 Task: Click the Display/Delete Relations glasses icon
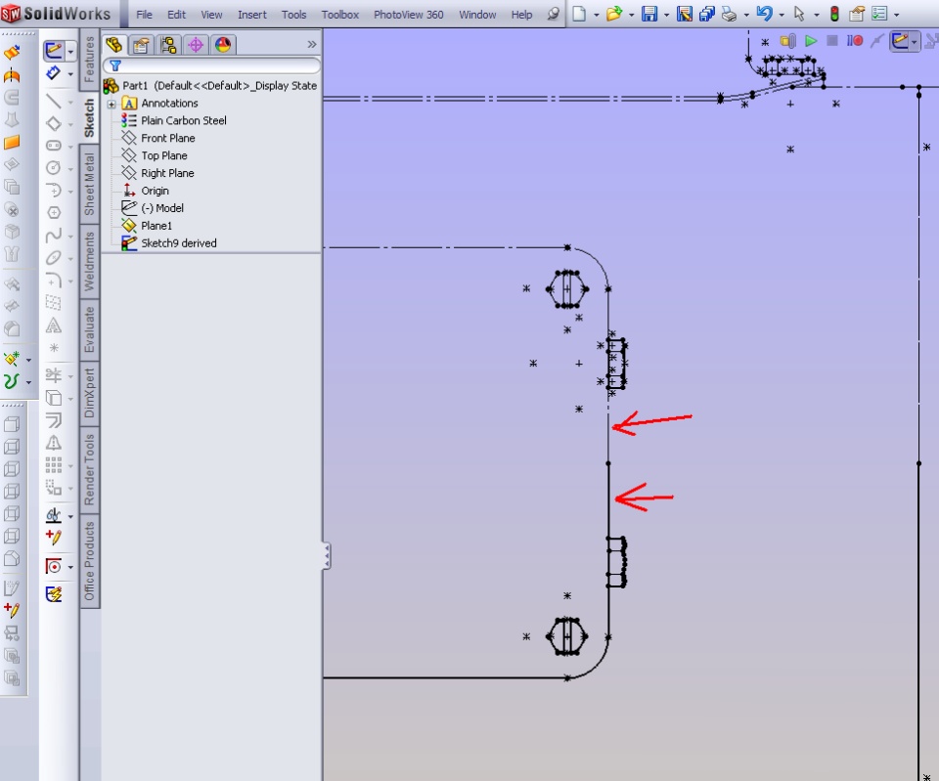53,514
